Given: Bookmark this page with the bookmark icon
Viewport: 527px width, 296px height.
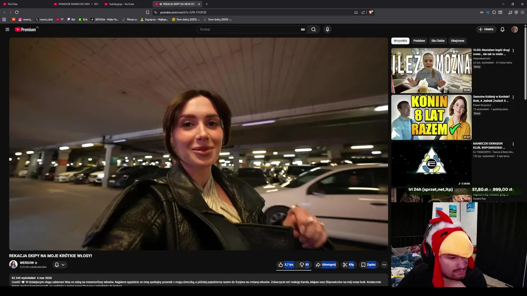Looking at the screenshot, I should [147, 12].
